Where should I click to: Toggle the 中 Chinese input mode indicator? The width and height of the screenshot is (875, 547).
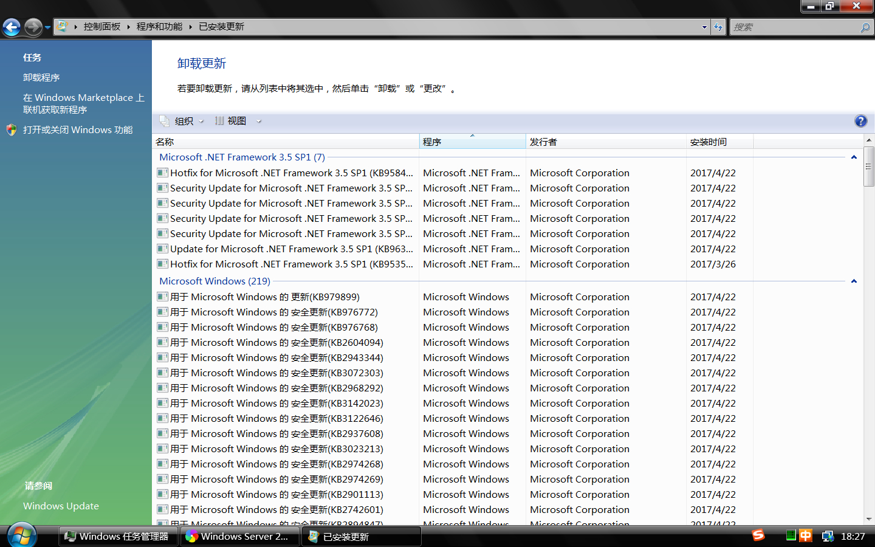[806, 535]
